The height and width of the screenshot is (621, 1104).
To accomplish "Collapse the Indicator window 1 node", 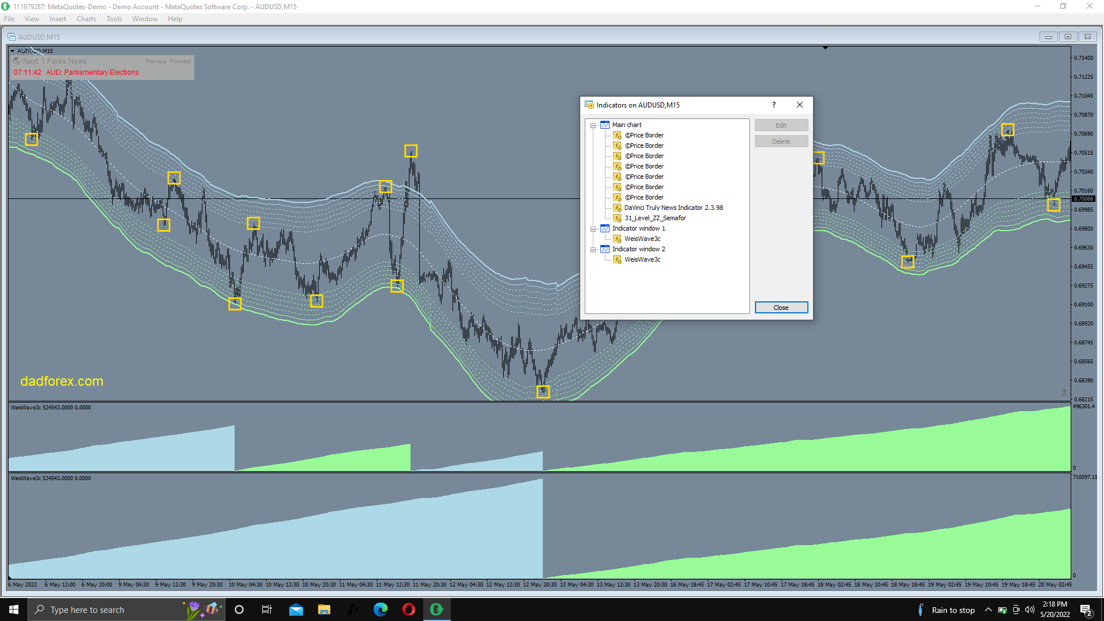I will click(x=593, y=229).
